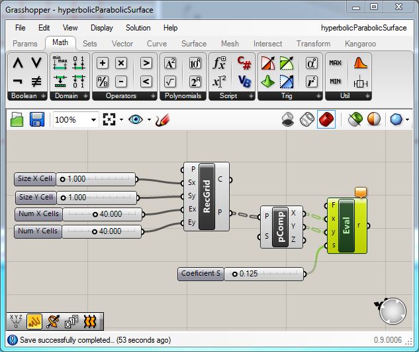Toggle the eye preview visibility icon
Viewport: 419px width, 352px height.
click(136, 119)
